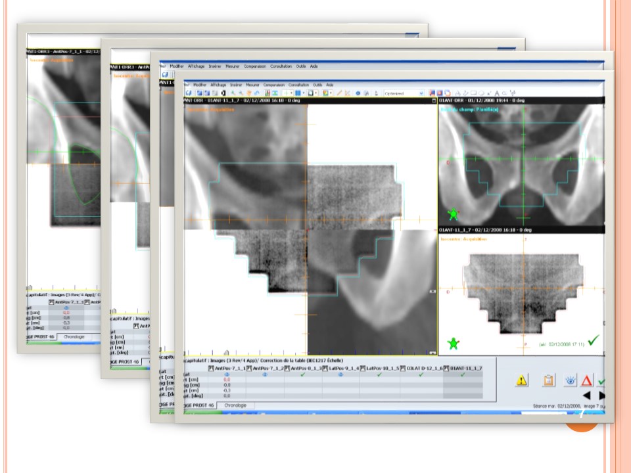Click the green approval checkmark on acquired image

point(594,340)
